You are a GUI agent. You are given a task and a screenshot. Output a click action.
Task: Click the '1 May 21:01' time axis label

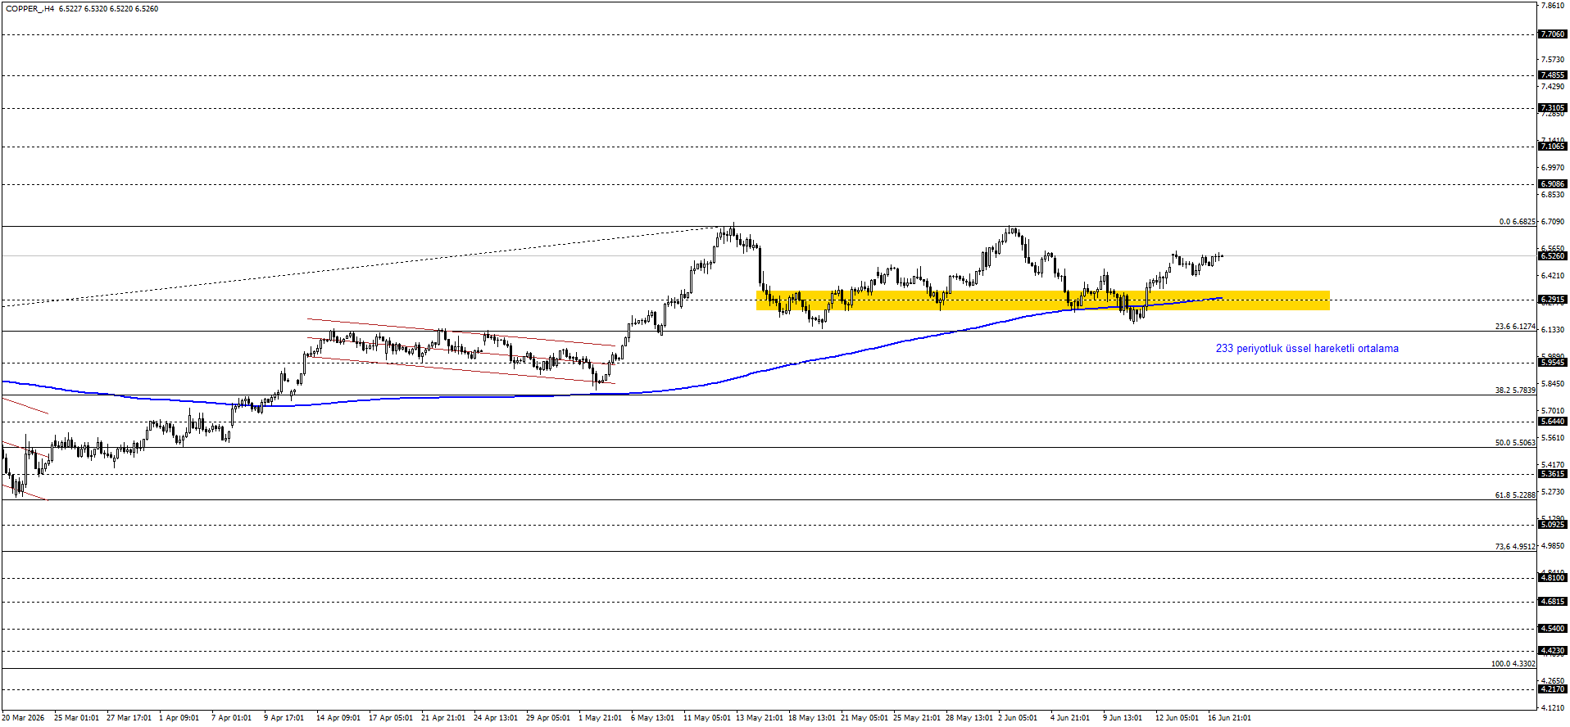(600, 718)
